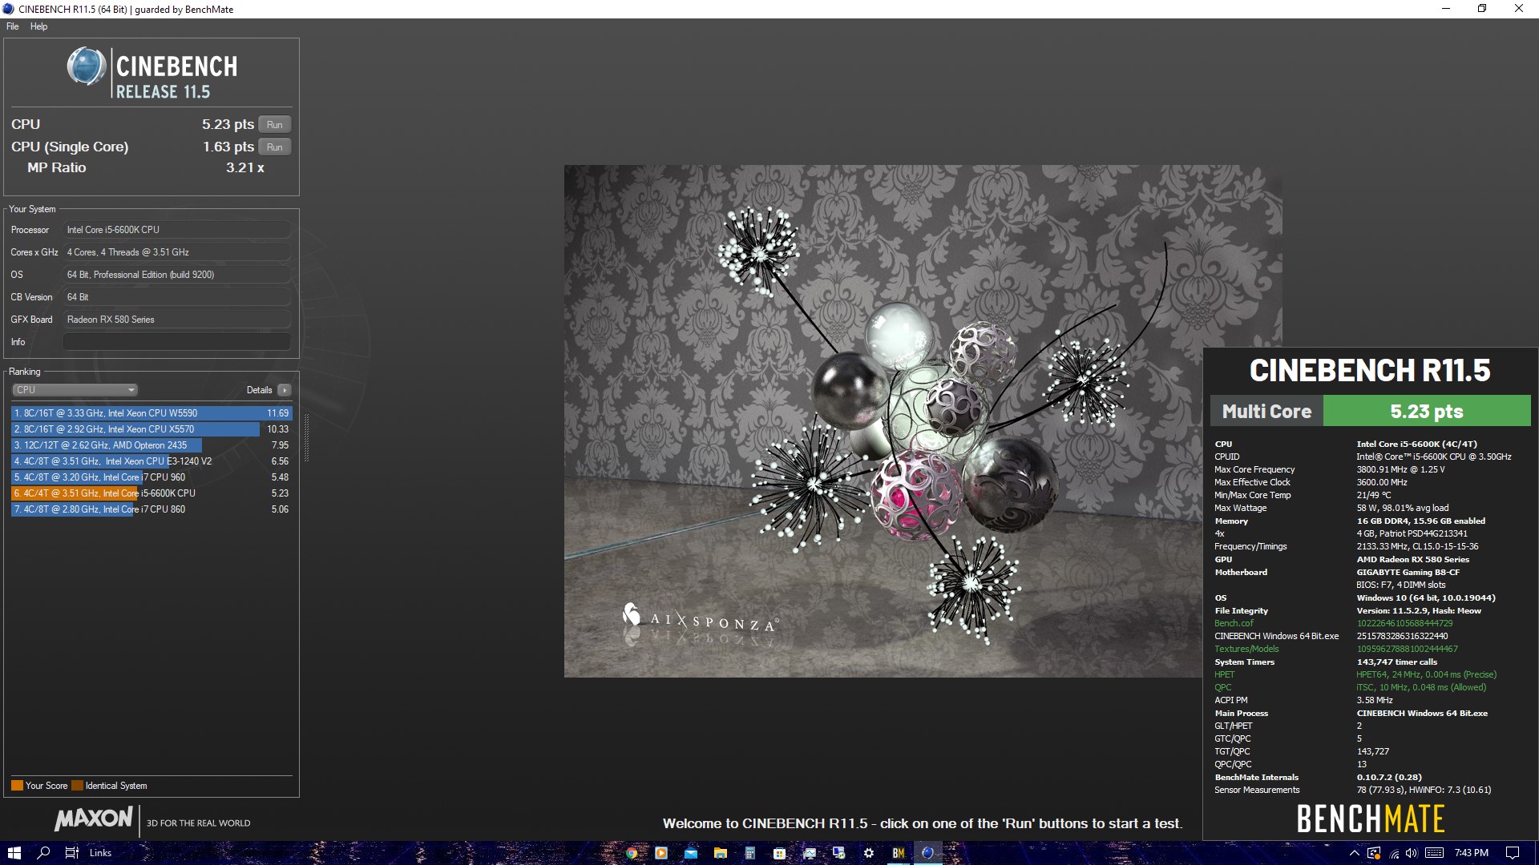Open the clock showing 7:43 PM
The image size is (1539, 865).
[x=1471, y=853]
